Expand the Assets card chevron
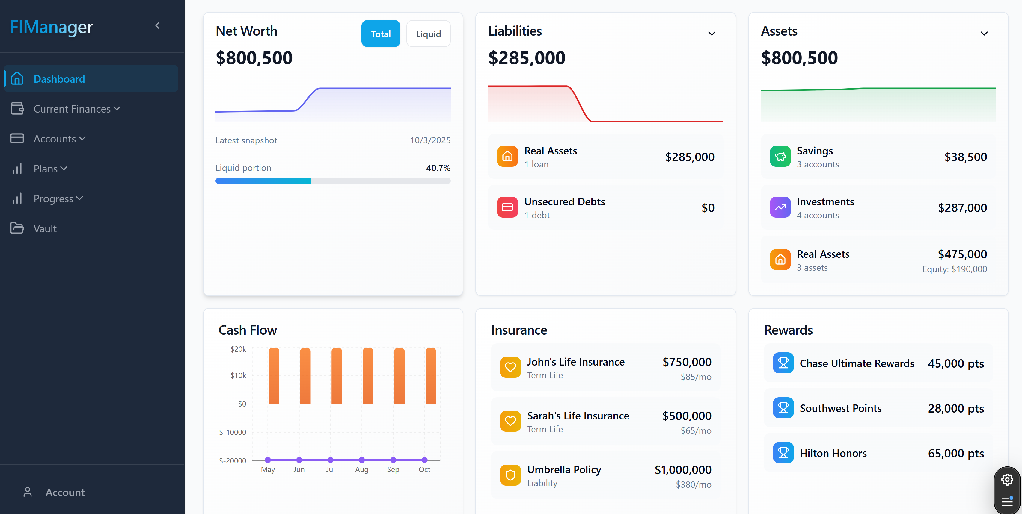This screenshot has height=514, width=1022. coord(984,34)
